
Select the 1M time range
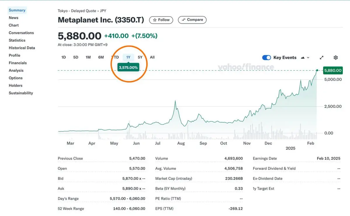tap(88, 57)
